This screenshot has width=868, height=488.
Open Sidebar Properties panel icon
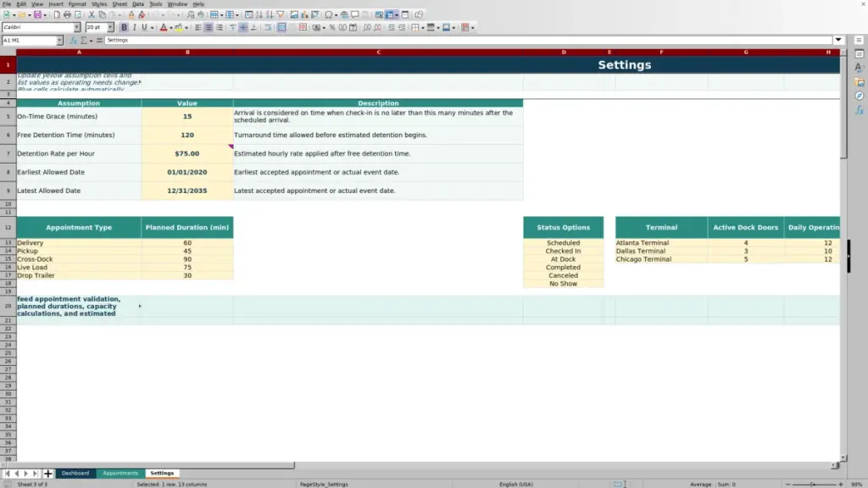(860, 54)
